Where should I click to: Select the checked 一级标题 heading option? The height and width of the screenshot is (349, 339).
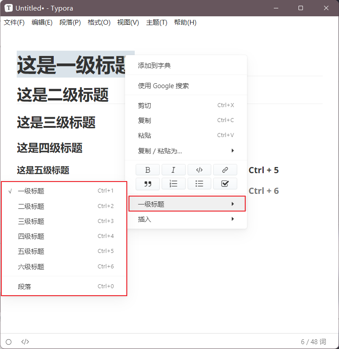pyautogui.click(x=31, y=191)
